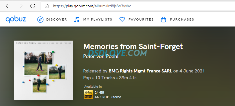
Task: Click the Qobuz logo
Action: (16, 19)
